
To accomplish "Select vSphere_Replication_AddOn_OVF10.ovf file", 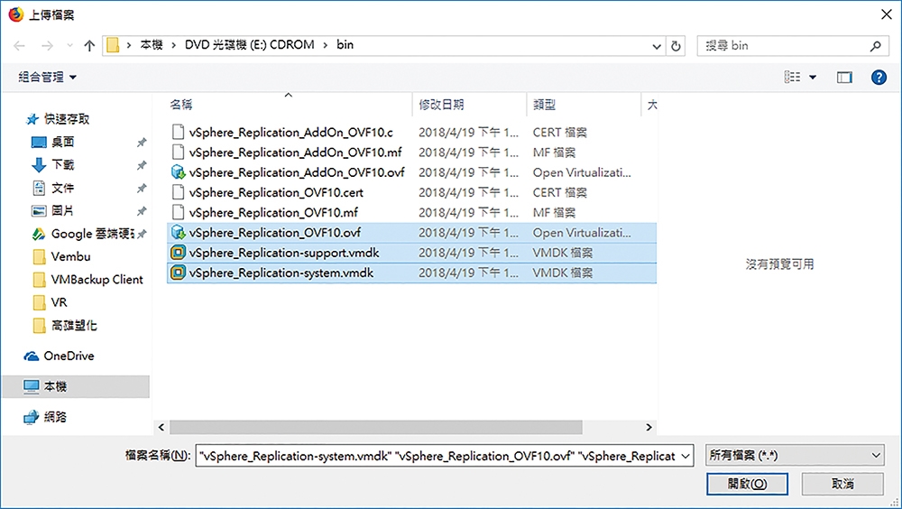I will point(297,172).
